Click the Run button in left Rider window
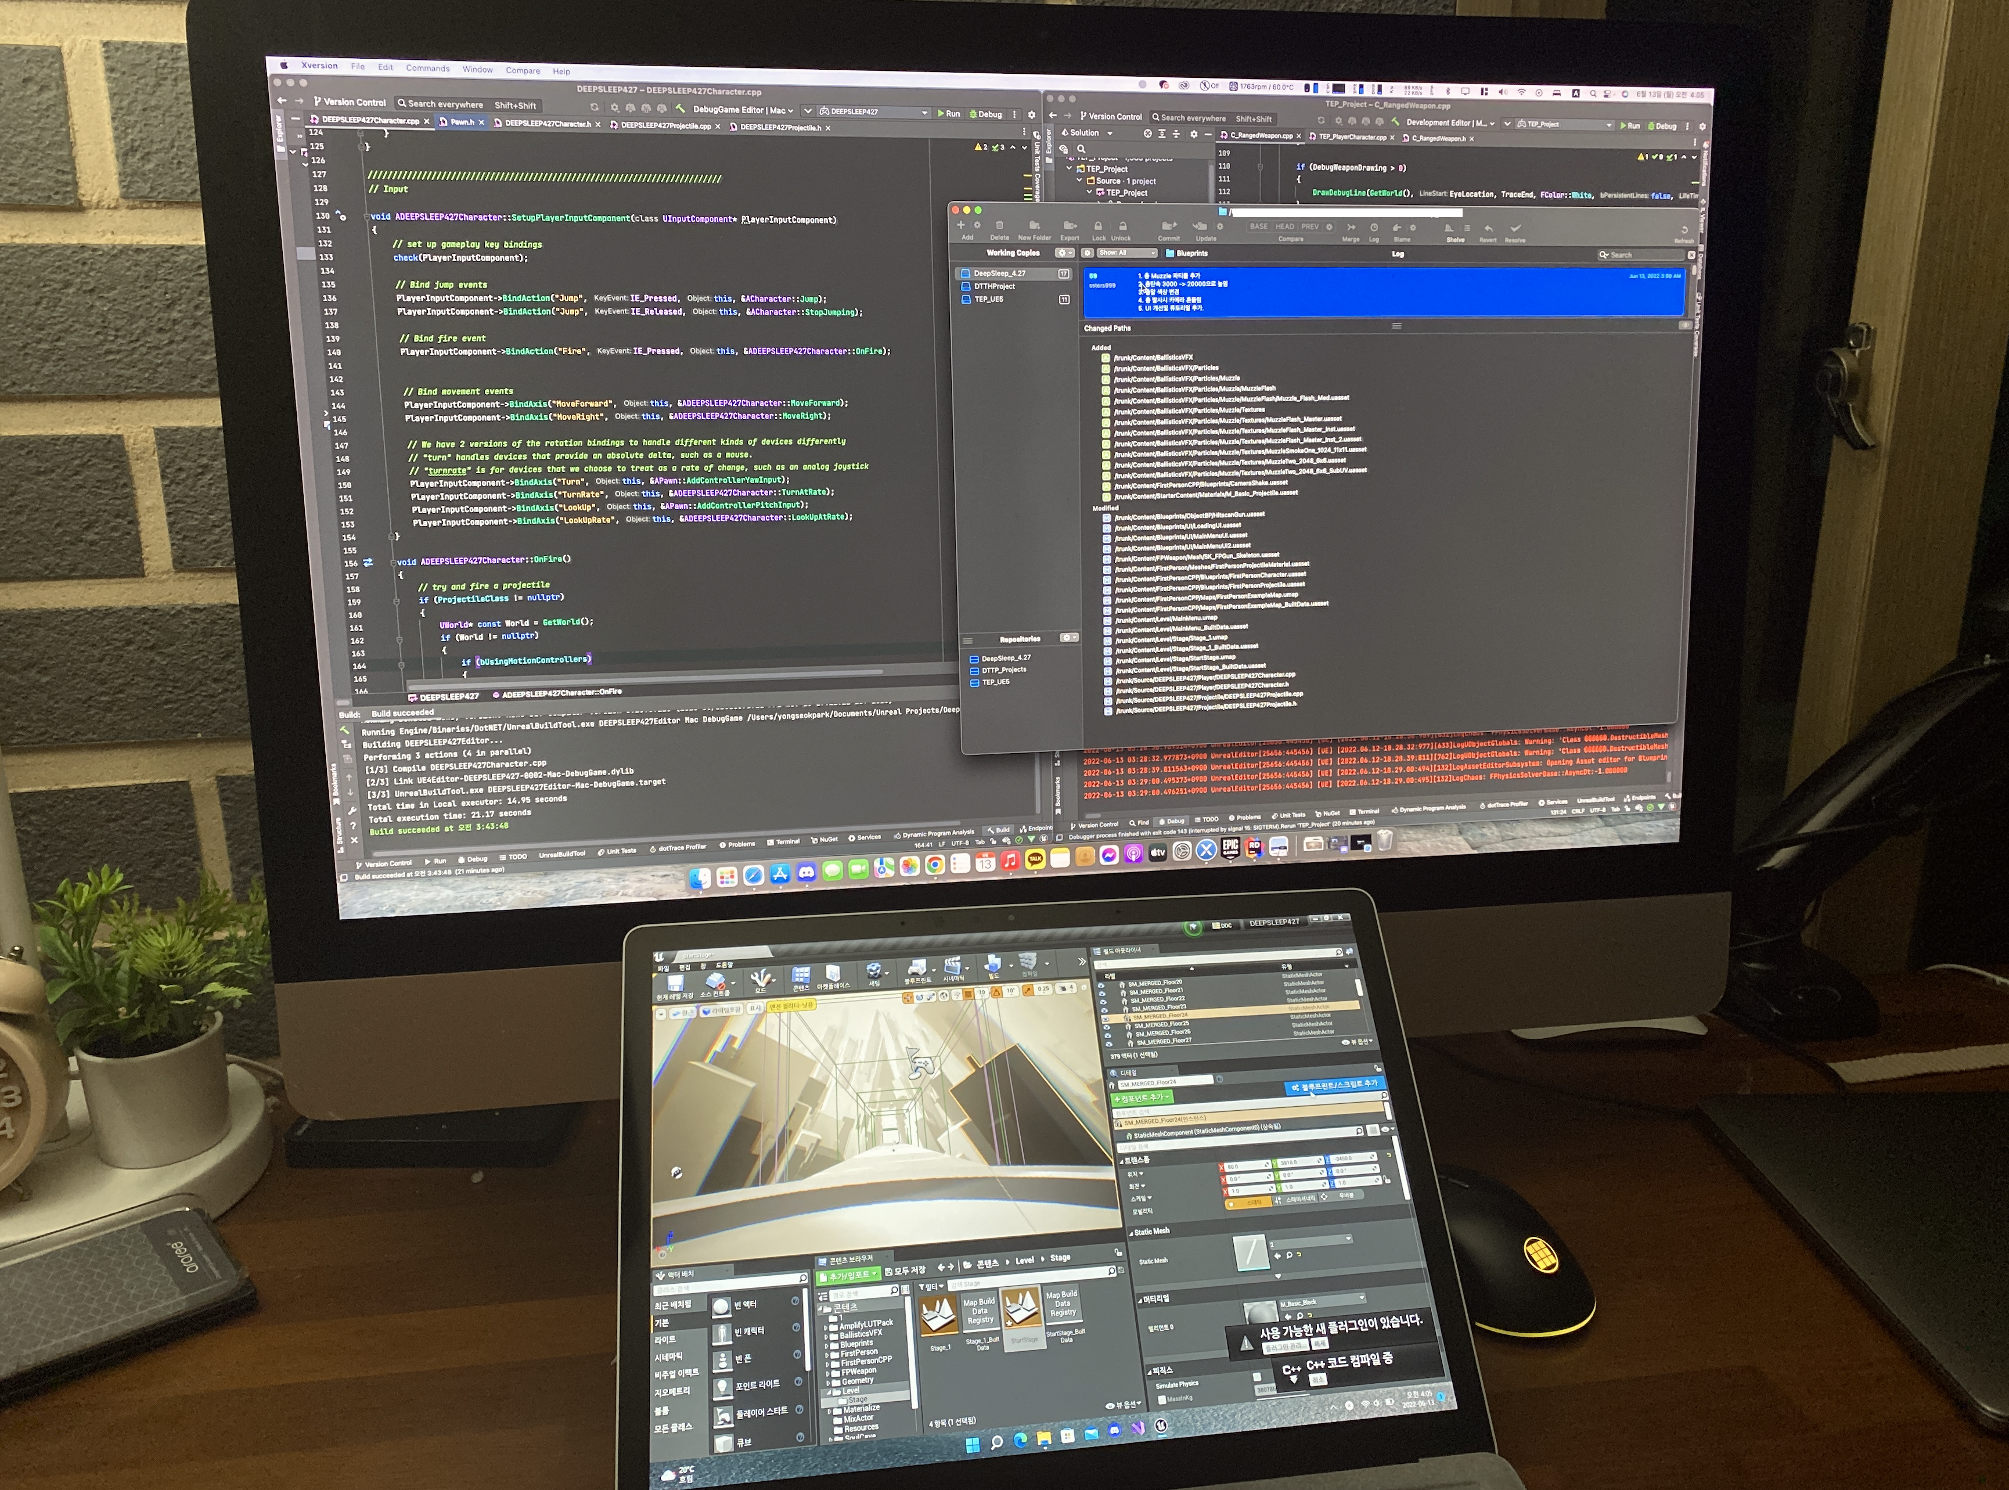The image size is (2009, 1490). [x=948, y=114]
